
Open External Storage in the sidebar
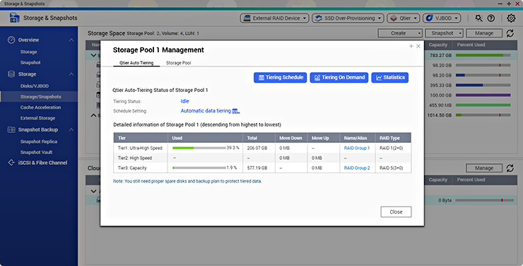click(37, 118)
